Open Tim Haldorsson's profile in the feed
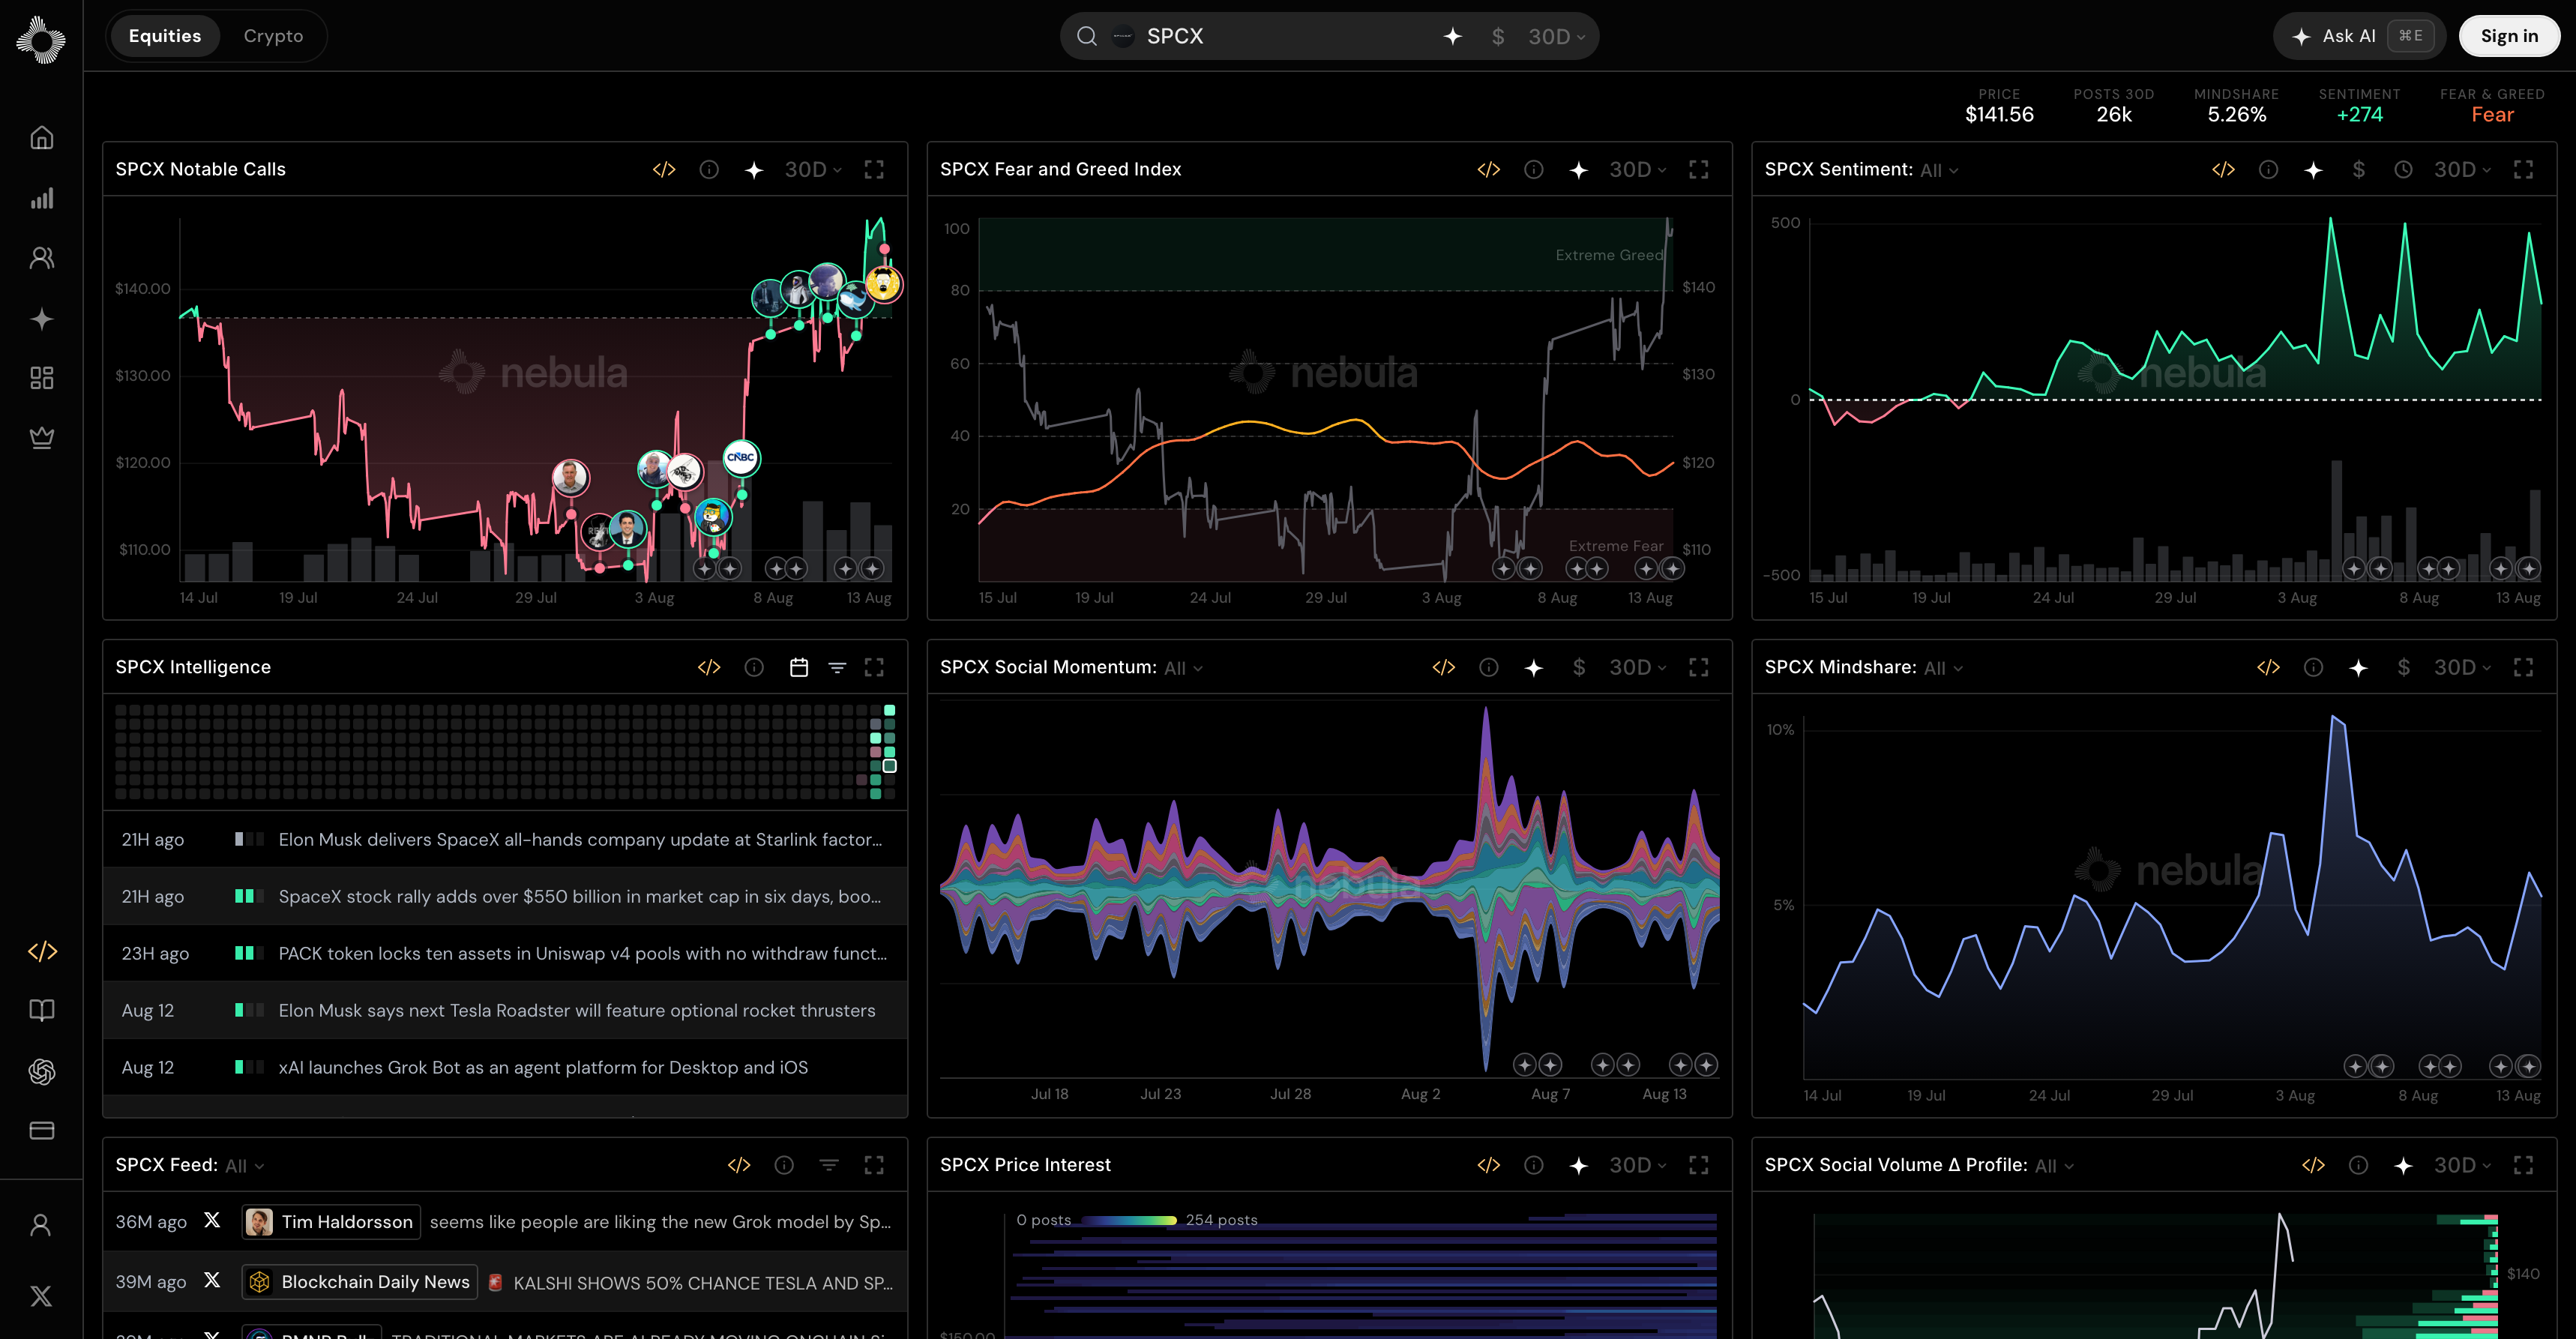Image resolution: width=2576 pixels, height=1339 pixels. pos(331,1222)
